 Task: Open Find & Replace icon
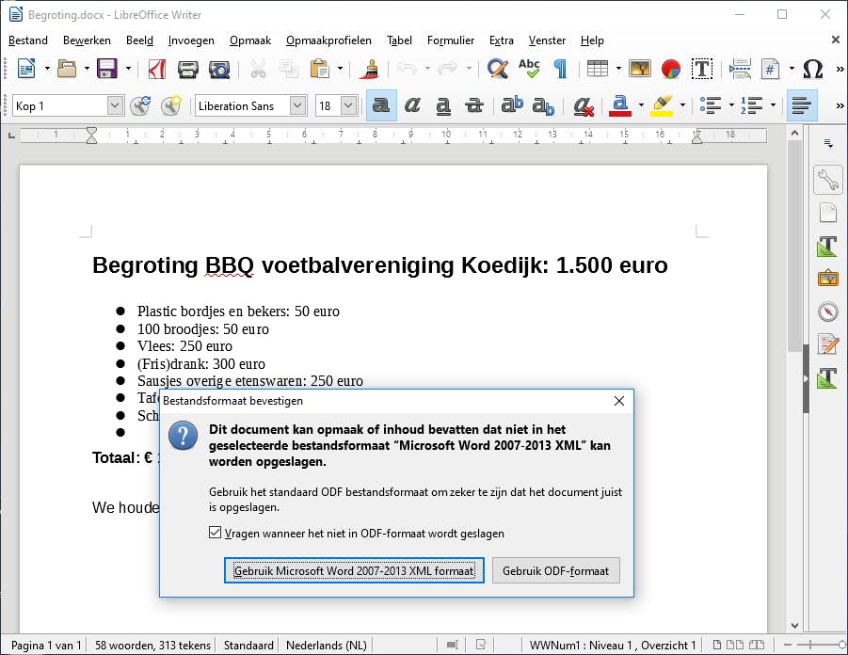click(x=498, y=69)
